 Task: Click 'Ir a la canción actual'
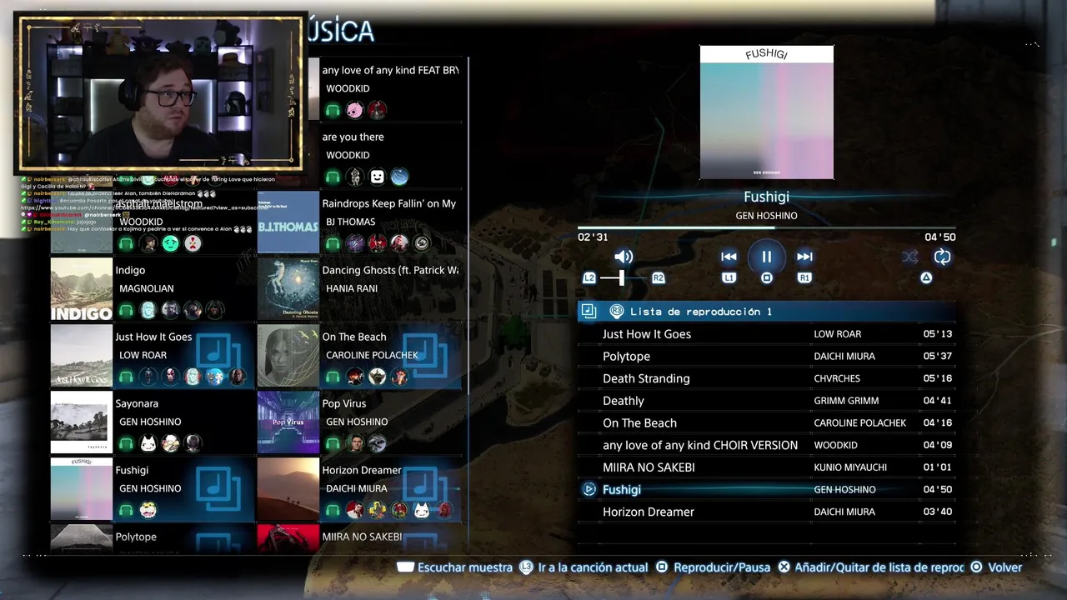584,567
